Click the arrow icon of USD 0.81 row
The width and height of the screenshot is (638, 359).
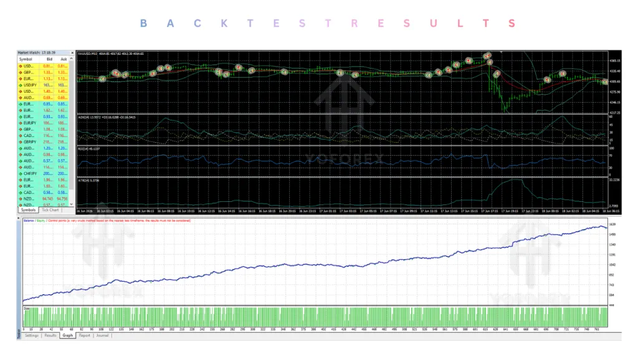pyautogui.click(x=21, y=66)
